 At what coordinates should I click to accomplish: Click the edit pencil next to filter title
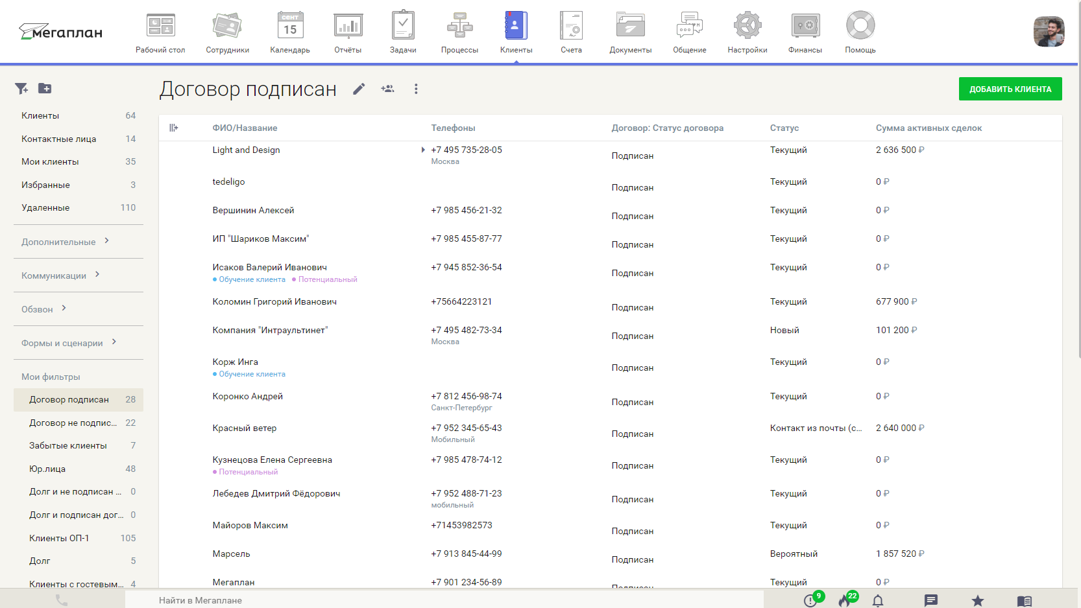(359, 89)
